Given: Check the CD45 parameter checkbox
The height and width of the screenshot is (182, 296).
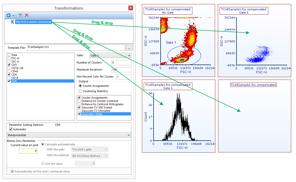Looking at the screenshot, I should tap(9, 71).
